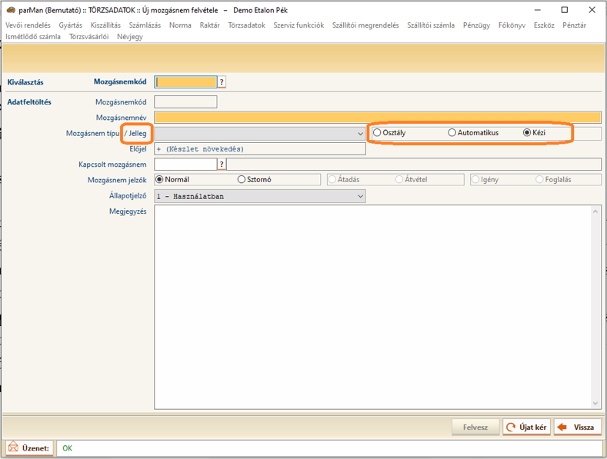Screen dimensions: 607x459
Task: Open the Gyártás menu
Action: [71, 25]
